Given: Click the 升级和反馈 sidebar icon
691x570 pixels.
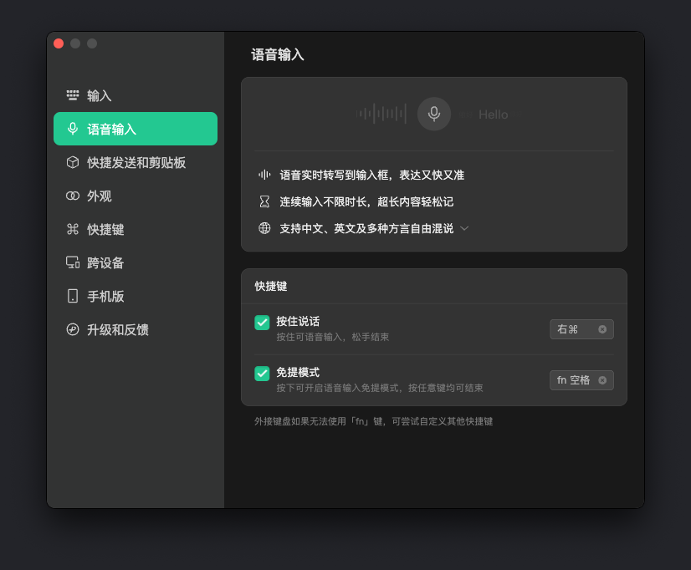Looking at the screenshot, I should coord(73,329).
